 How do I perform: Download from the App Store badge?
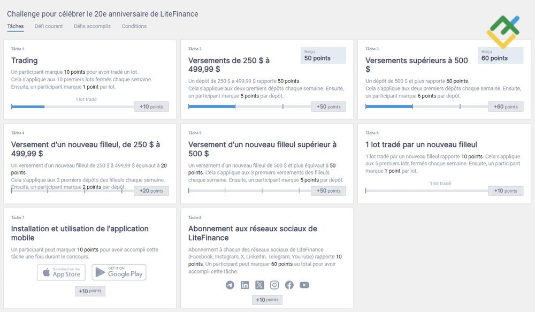[x=61, y=272]
